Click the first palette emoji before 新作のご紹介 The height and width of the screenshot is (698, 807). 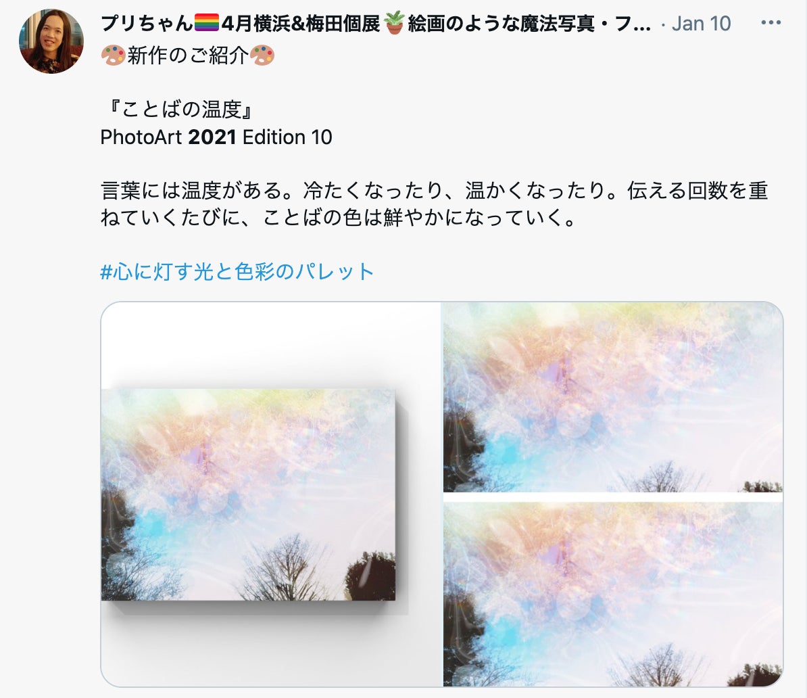113,55
